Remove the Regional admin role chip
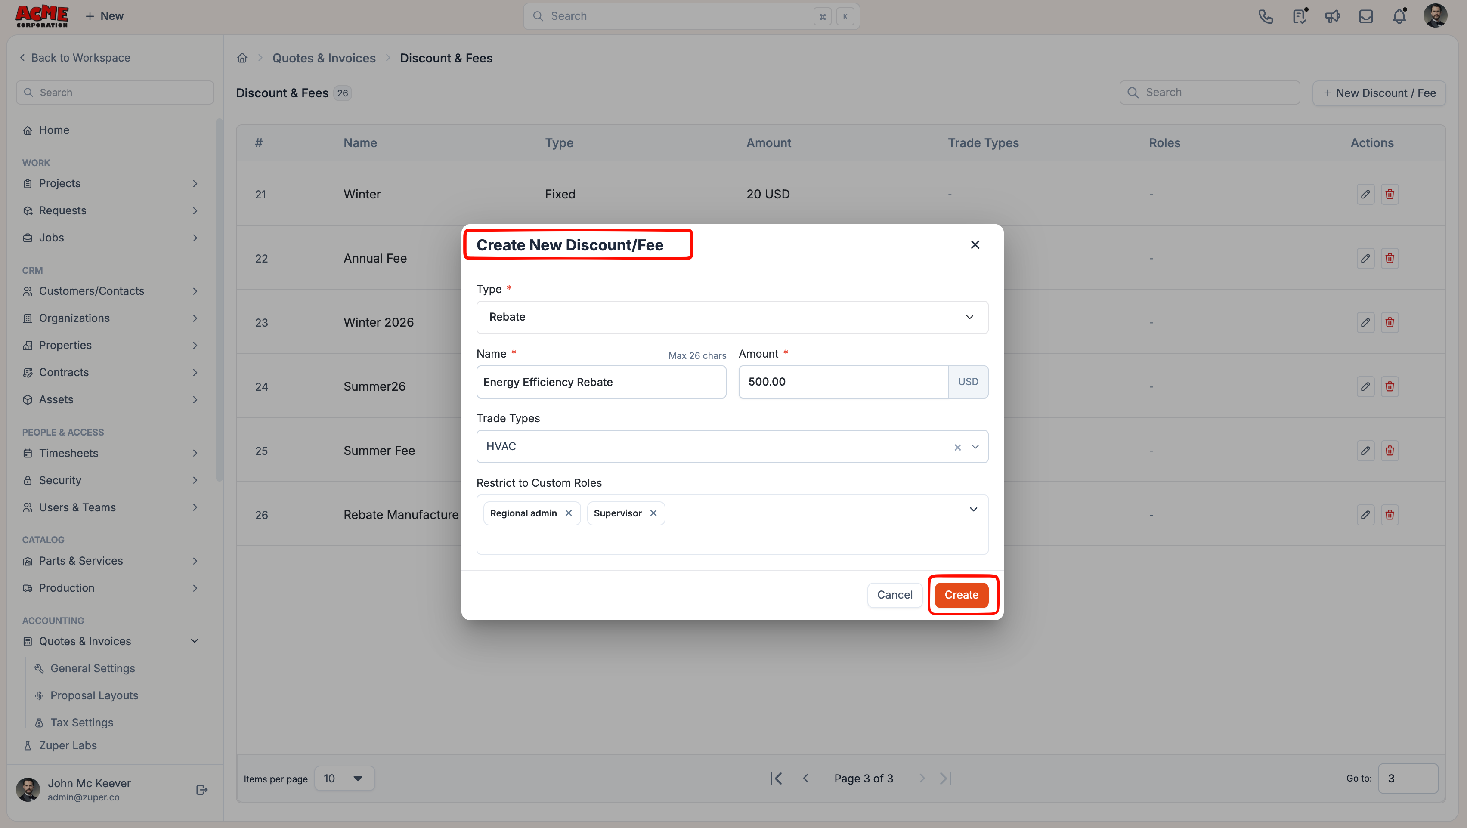Viewport: 1467px width, 828px height. 568,513
